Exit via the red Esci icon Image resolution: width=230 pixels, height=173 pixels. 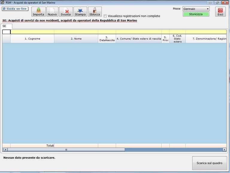220,12
